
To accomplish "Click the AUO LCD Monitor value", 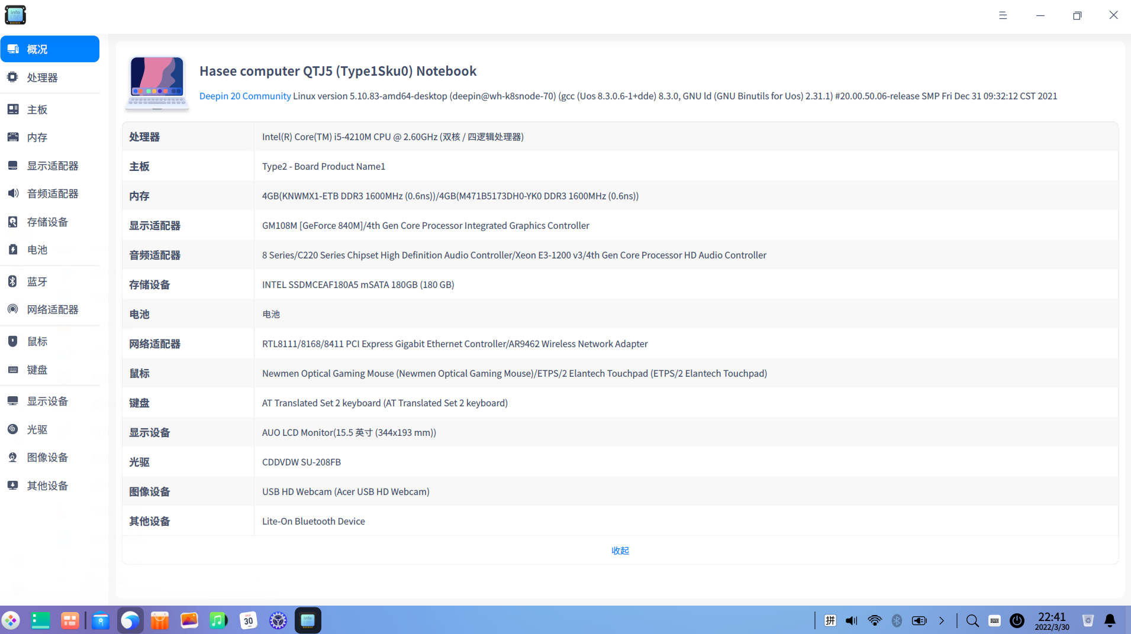I will [349, 432].
